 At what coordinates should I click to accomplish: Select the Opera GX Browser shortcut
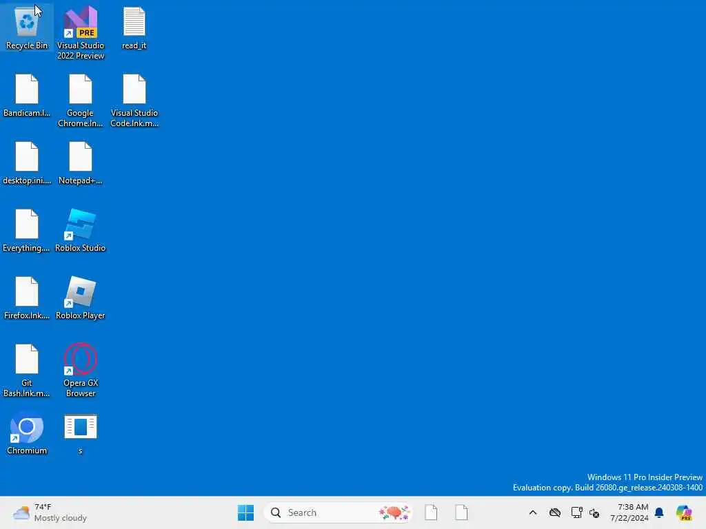pos(81,370)
